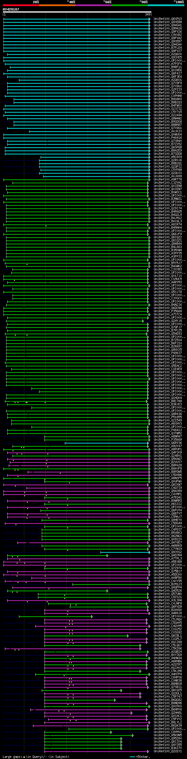
Task: Click the orange ~40% legend segment
Action: coord(57,5)
